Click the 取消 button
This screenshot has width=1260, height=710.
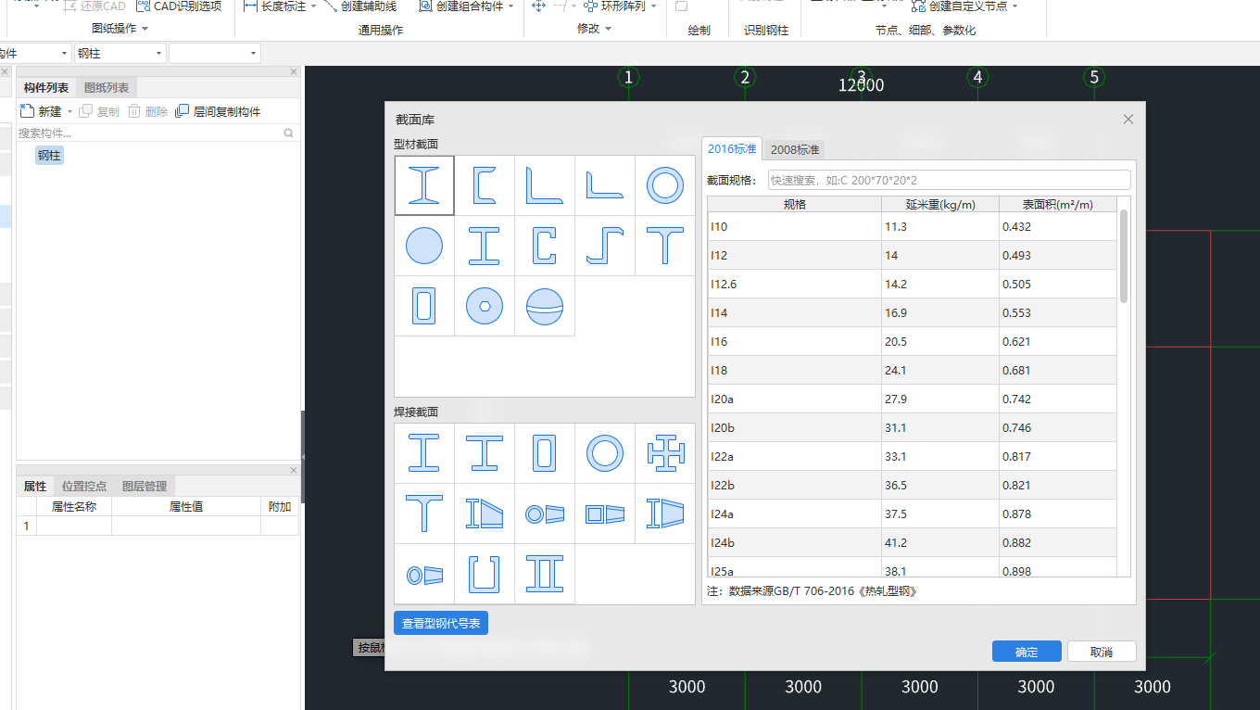1102,652
